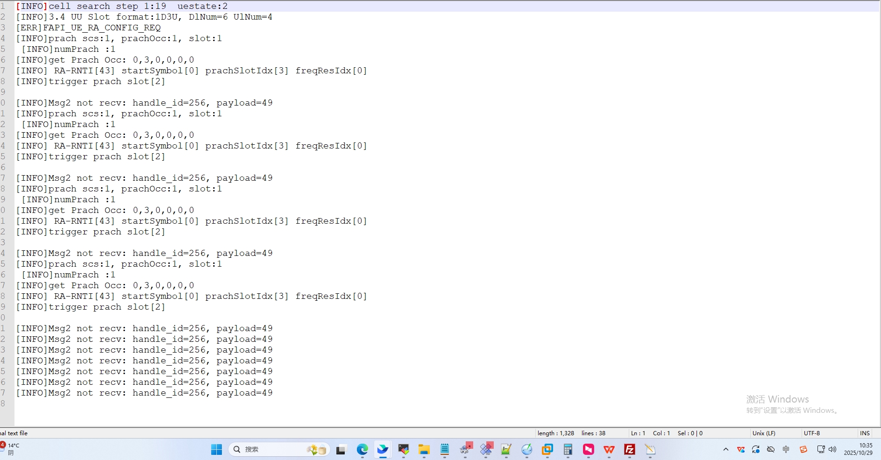Open the Calculator taskbar icon

tap(568, 449)
